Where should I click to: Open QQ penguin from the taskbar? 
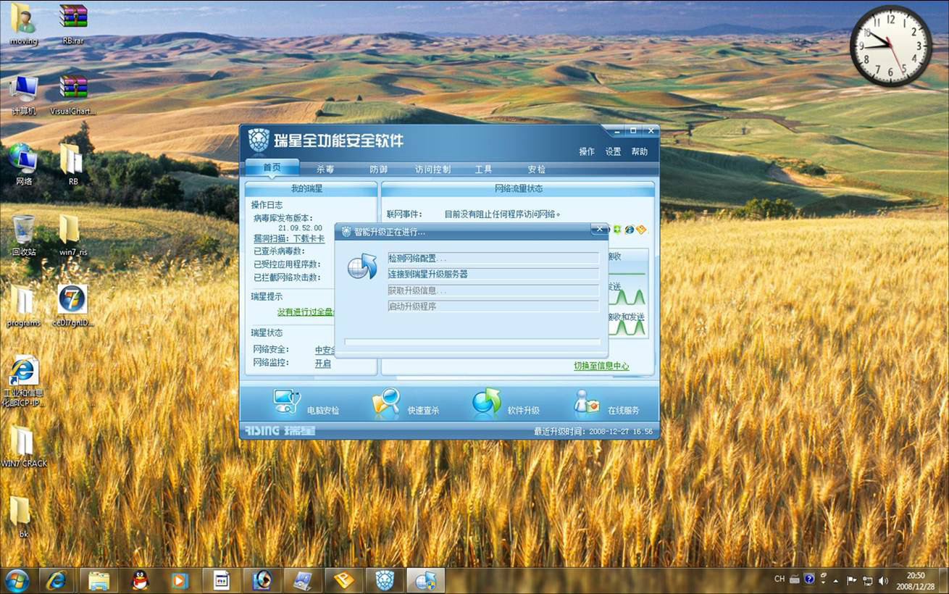coord(140,580)
